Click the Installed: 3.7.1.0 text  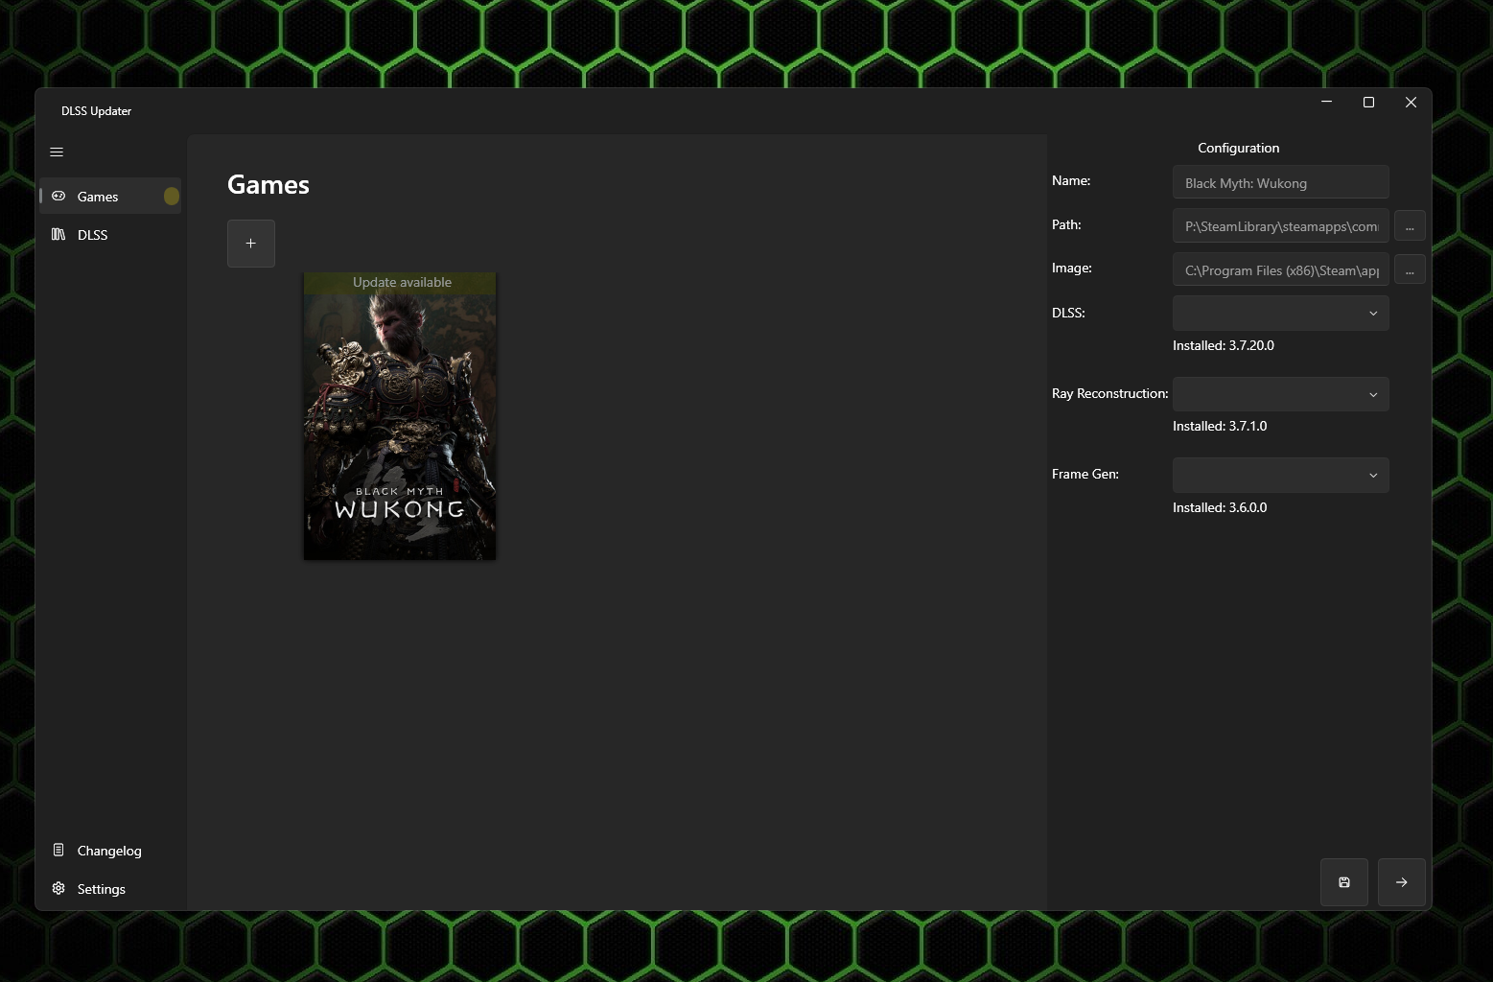[x=1220, y=426]
